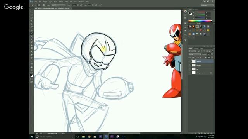Image resolution: width=248 pixels, height=139 pixels.
Task: Select the Clone Stamp tool
Action: coord(32,36)
